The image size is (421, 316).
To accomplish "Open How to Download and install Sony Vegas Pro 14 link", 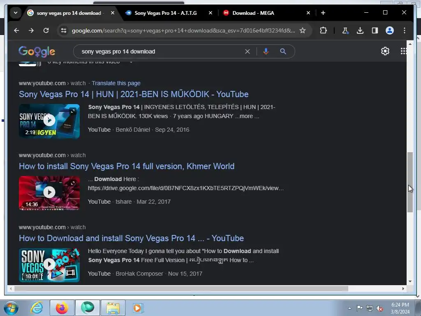I will pyautogui.click(x=131, y=238).
